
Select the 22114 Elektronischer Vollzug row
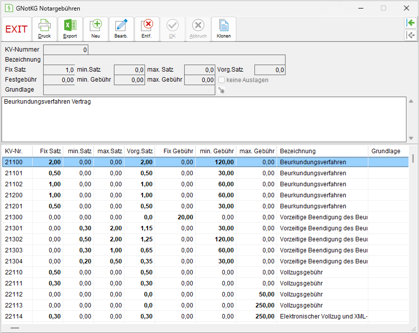click(205, 316)
